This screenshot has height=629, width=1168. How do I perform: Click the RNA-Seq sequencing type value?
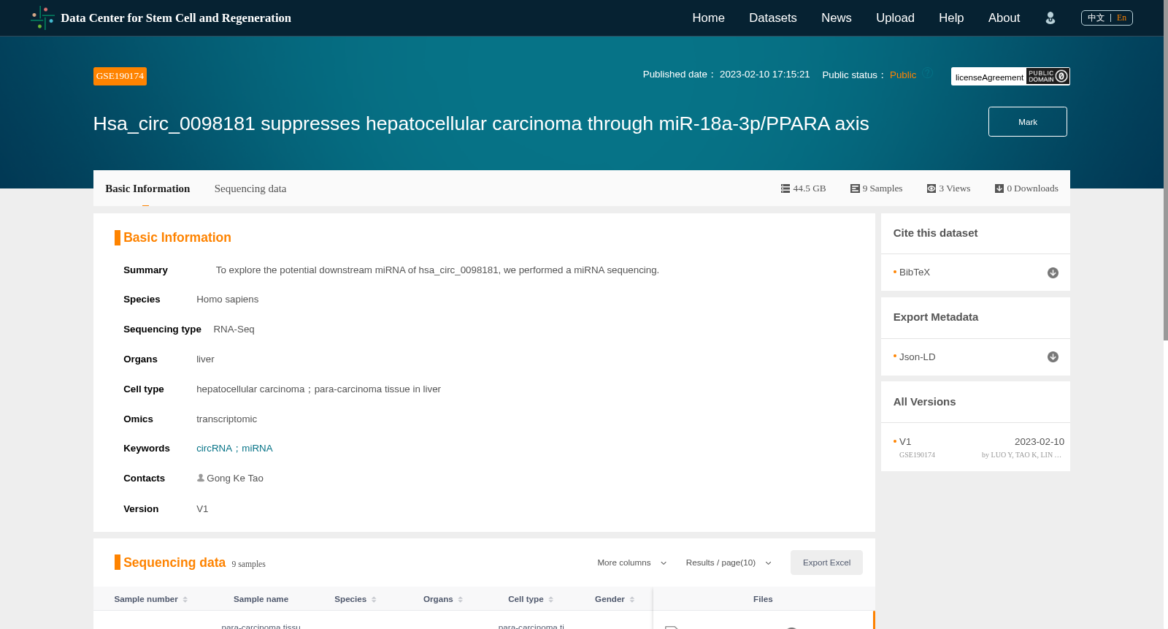click(234, 329)
